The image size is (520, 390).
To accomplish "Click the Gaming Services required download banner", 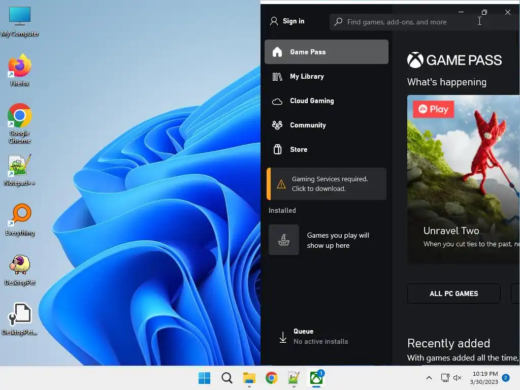I will [x=327, y=184].
